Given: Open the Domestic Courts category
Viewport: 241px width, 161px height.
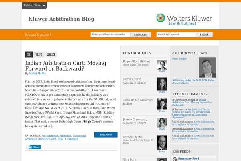Looking at the screenshot, I should pyautogui.click(x=47, y=139).
